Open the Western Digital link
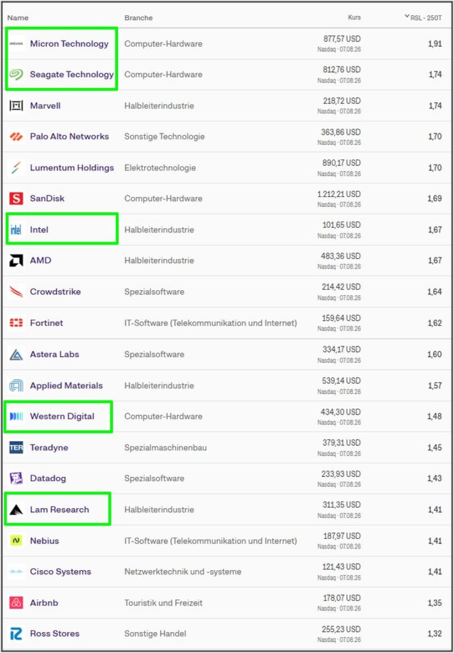The height and width of the screenshot is (653, 454). [x=62, y=416]
